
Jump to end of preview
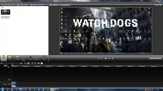pyautogui.click(x=113, y=58)
